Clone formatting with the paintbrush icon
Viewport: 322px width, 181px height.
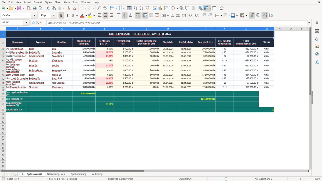(69, 8)
